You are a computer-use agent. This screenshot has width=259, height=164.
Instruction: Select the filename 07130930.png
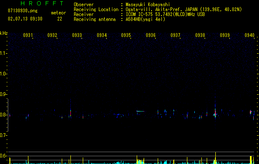[x=23, y=11]
